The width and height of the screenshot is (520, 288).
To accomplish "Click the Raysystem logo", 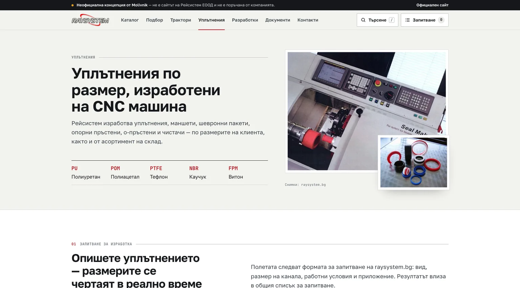I will tap(90, 20).
